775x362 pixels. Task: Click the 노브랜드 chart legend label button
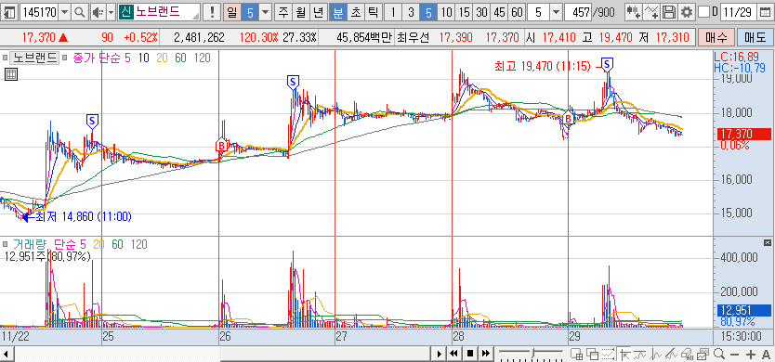point(34,58)
